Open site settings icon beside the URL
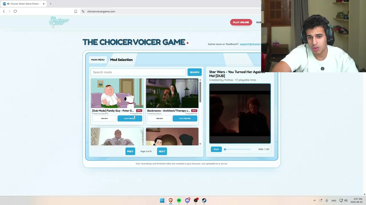Screen dimensions: 366x205 point(83,11)
